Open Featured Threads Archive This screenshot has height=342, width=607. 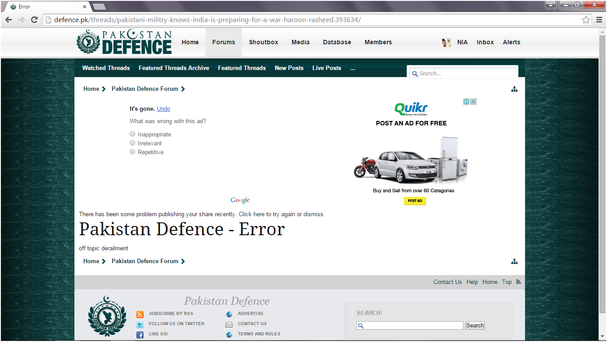coord(174,68)
